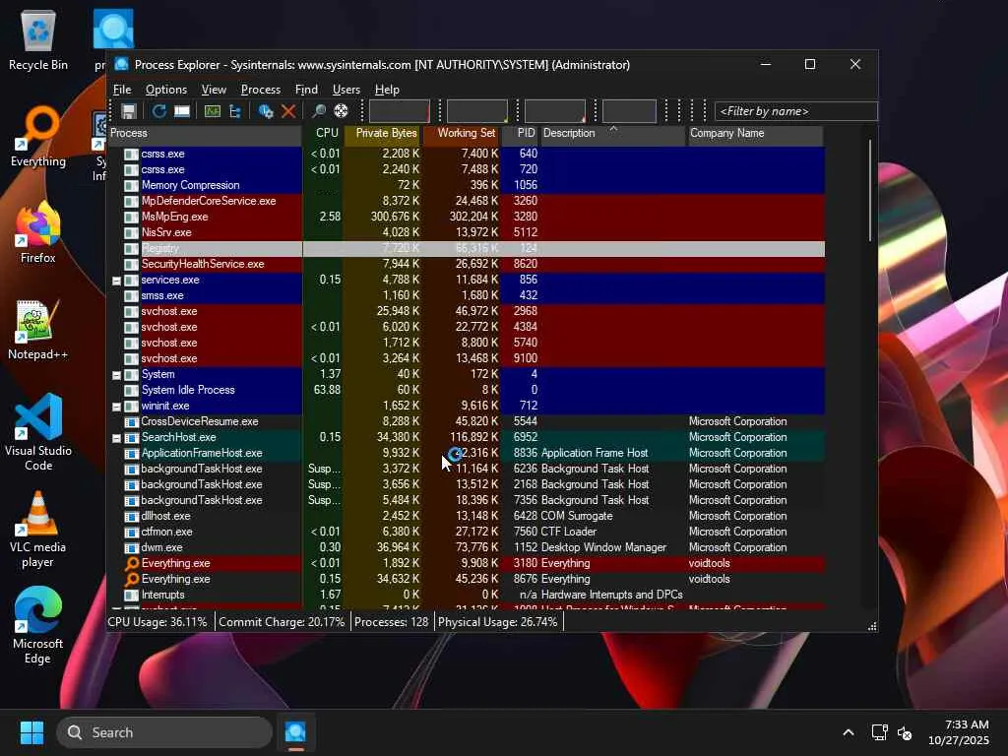Click the Find Window's Process target icon

(x=342, y=111)
